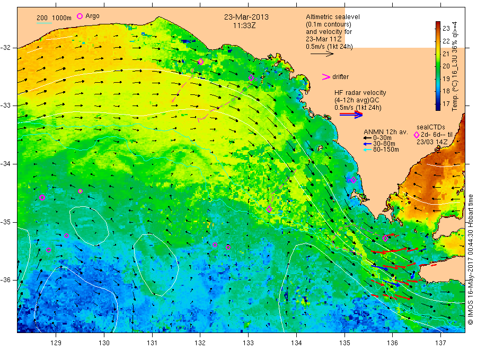This screenshot has height=350, width=477.
Task: Select Argo float marker near 129.5E, 34.5S
Action: [81, 191]
